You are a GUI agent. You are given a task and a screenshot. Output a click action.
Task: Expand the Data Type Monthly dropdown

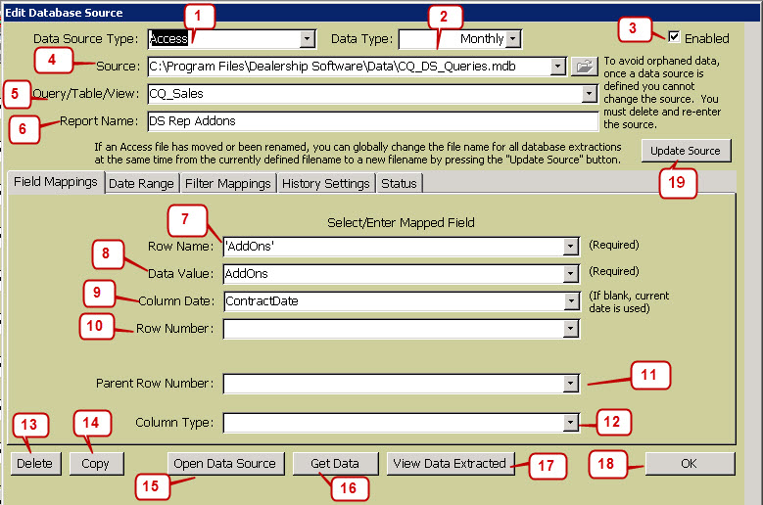tap(514, 39)
